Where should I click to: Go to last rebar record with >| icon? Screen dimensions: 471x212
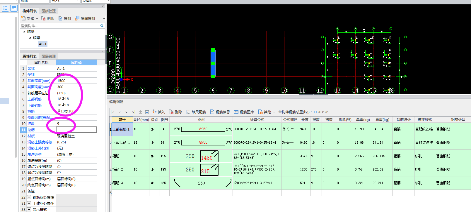(134, 112)
